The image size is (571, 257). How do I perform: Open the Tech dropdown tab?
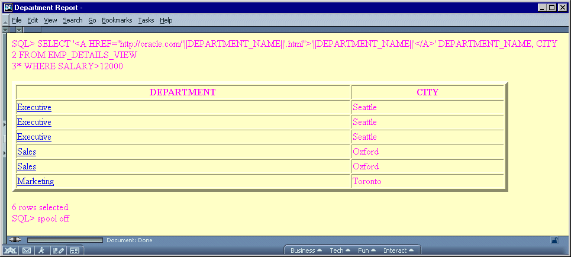tap(340, 250)
